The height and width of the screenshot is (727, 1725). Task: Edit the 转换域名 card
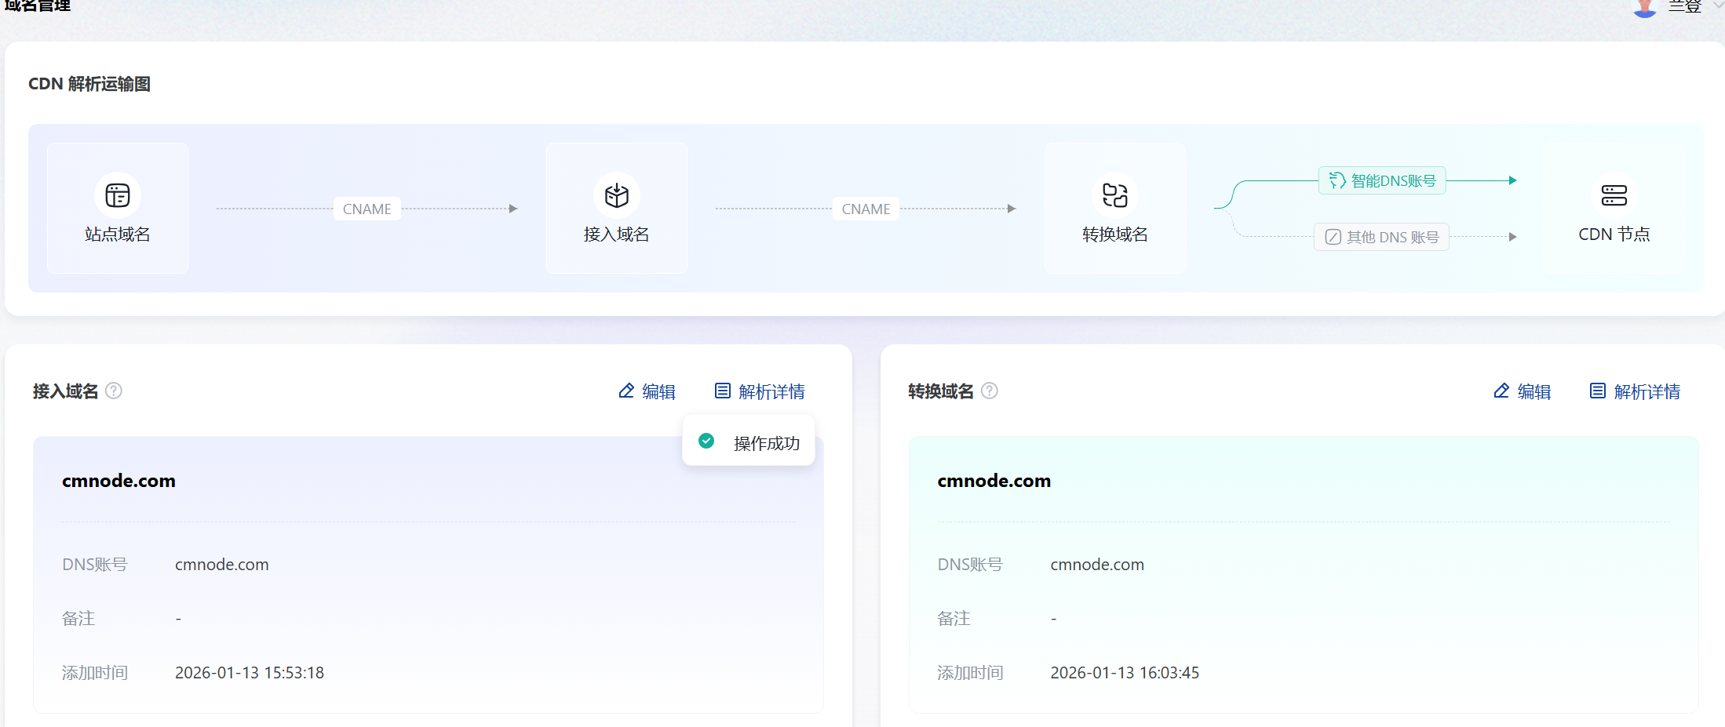pyautogui.click(x=1523, y=391)
